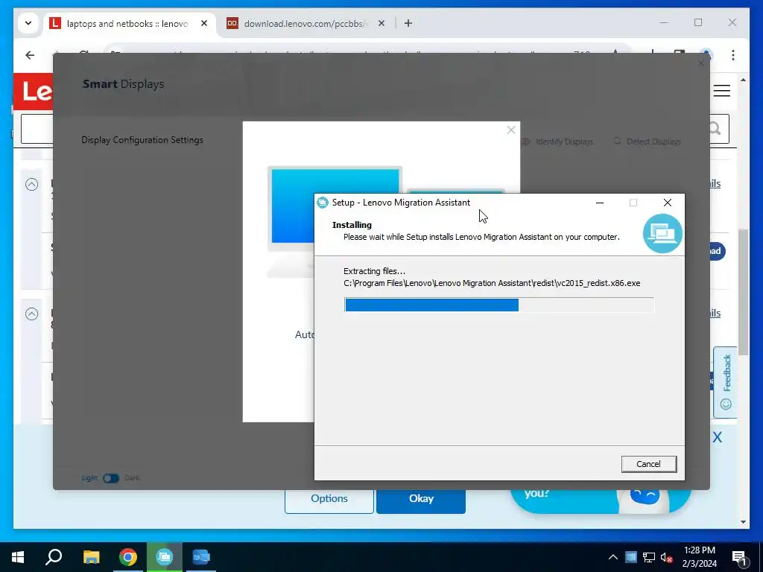Click the Smart Displays title
This screenshot has width=763, height=572.
pos(123,84)
